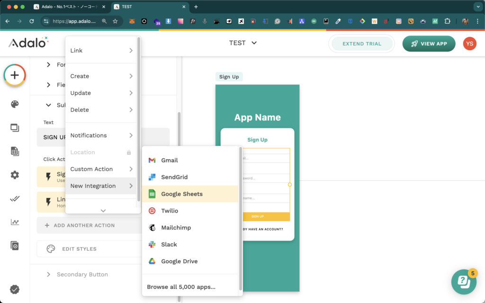Open the New Integration submenu

click(x=101, y=186)
